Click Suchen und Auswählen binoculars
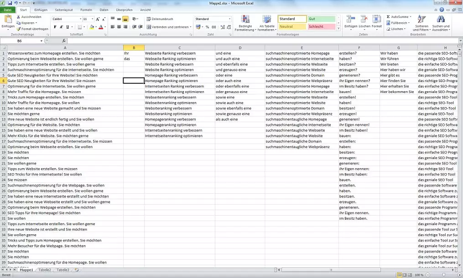 (x=441, y=23)
